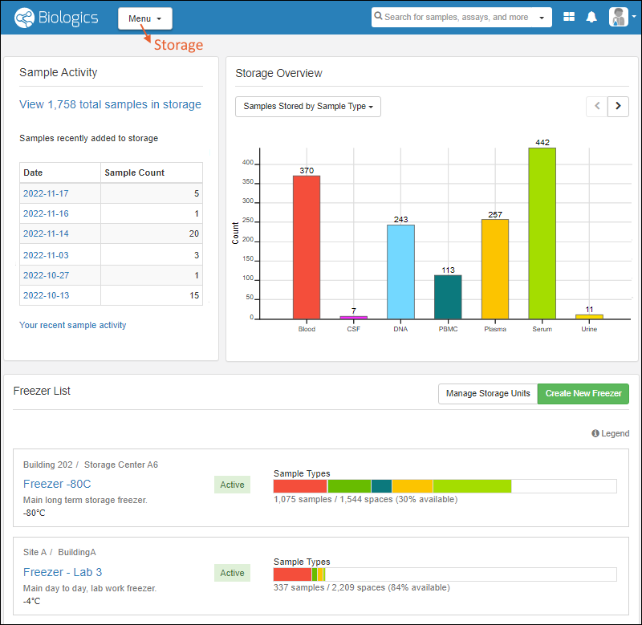This screenshot has height=625, width=642.
Task: Open the 2022-11-17 date link
Action: [x=46, y=193]
